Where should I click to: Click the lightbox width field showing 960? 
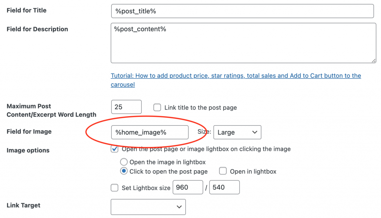188,187
